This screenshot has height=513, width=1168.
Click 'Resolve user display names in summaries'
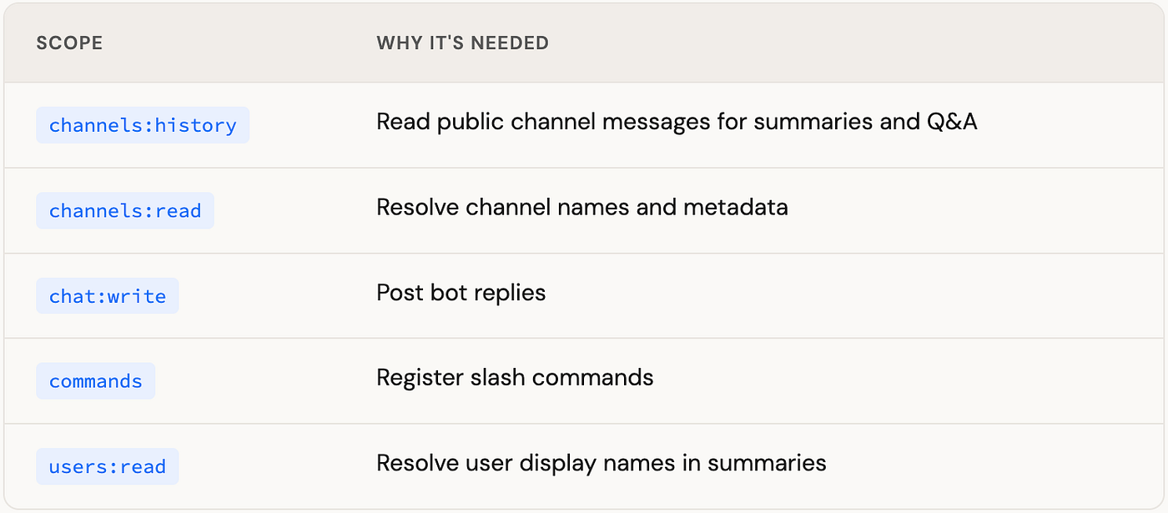click(602, 463)
